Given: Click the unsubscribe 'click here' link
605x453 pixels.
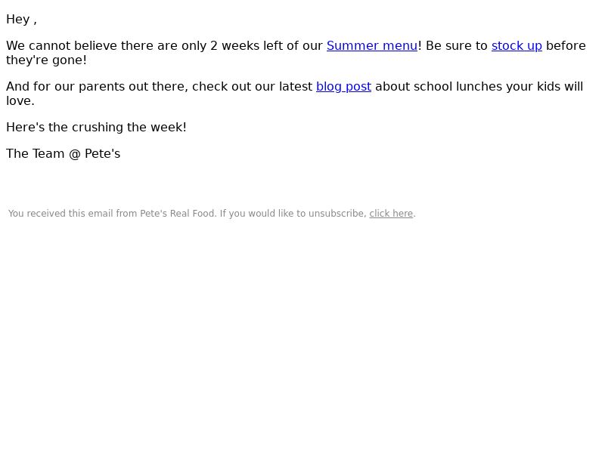Looking at the screenshot, I should 391,214.
